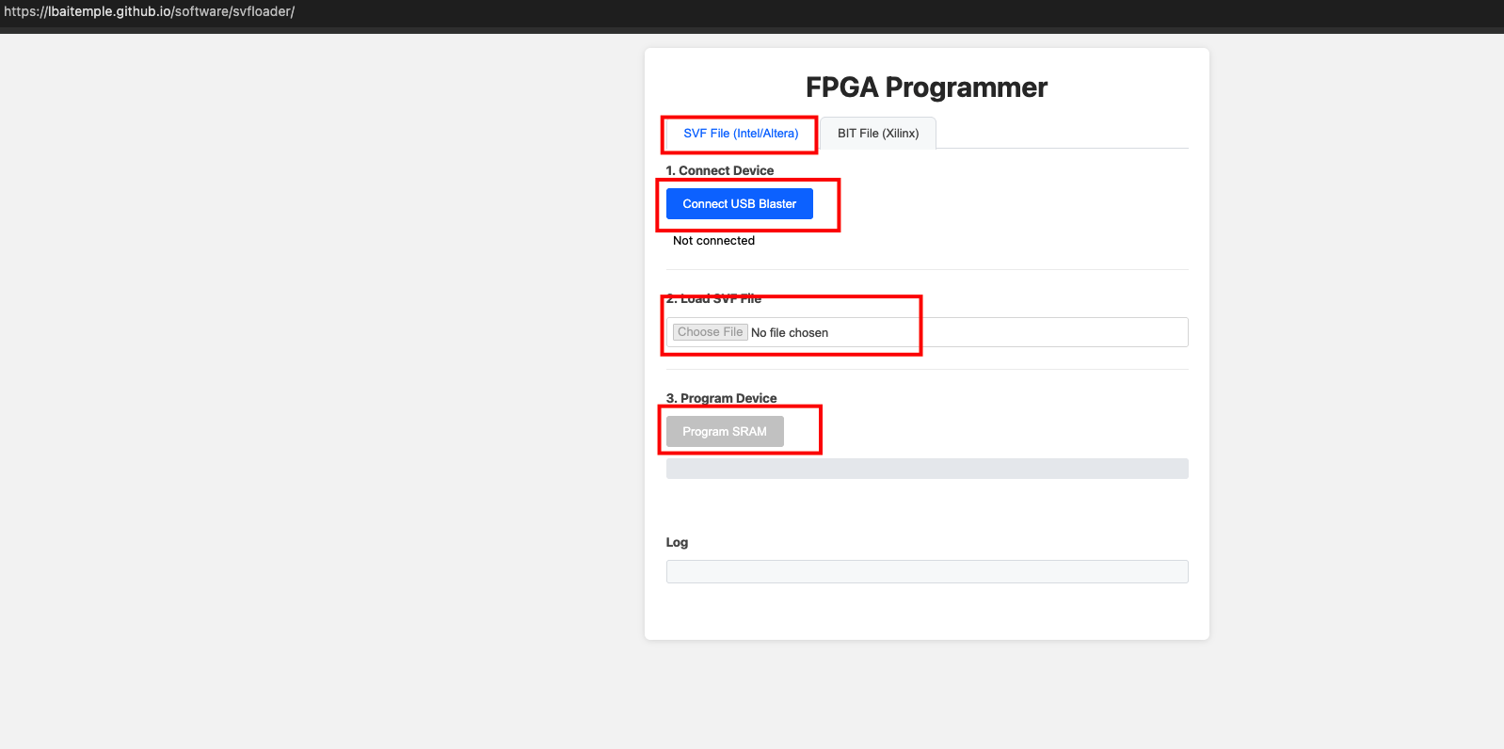This screenshot has width=1504, height=749.
Task: Select the SVF File (Intel/Altera) tab
Action: (738, 133)
